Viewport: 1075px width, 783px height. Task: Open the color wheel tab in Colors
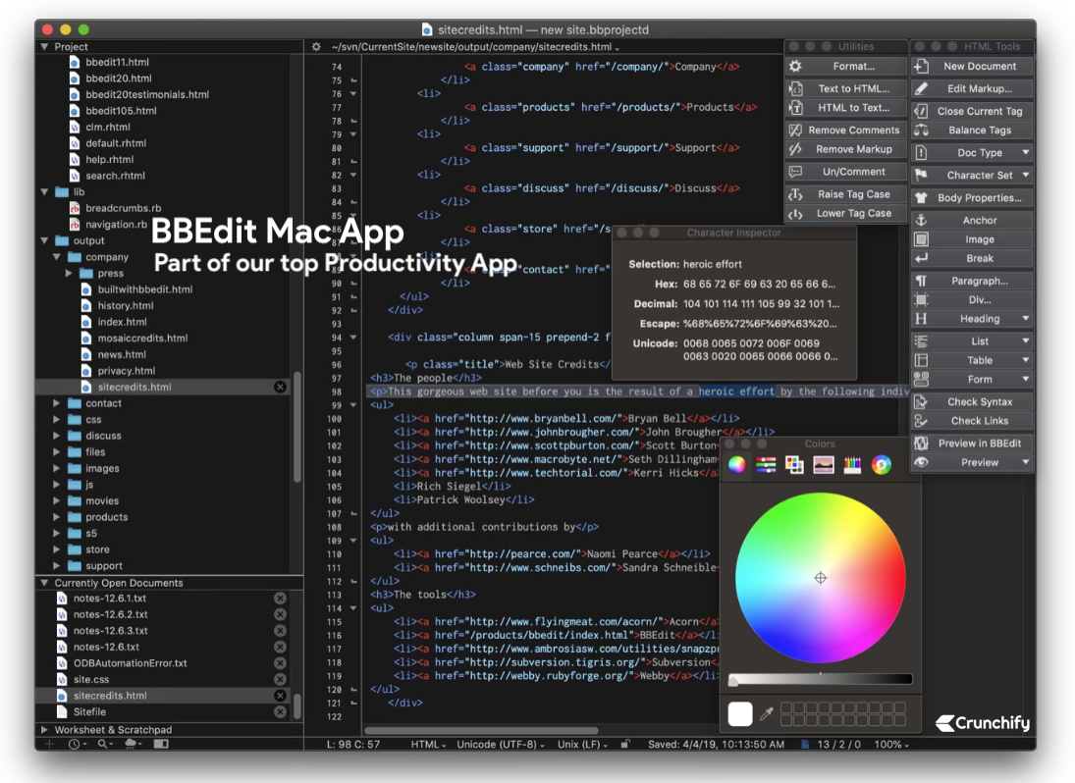click(737, 464)
